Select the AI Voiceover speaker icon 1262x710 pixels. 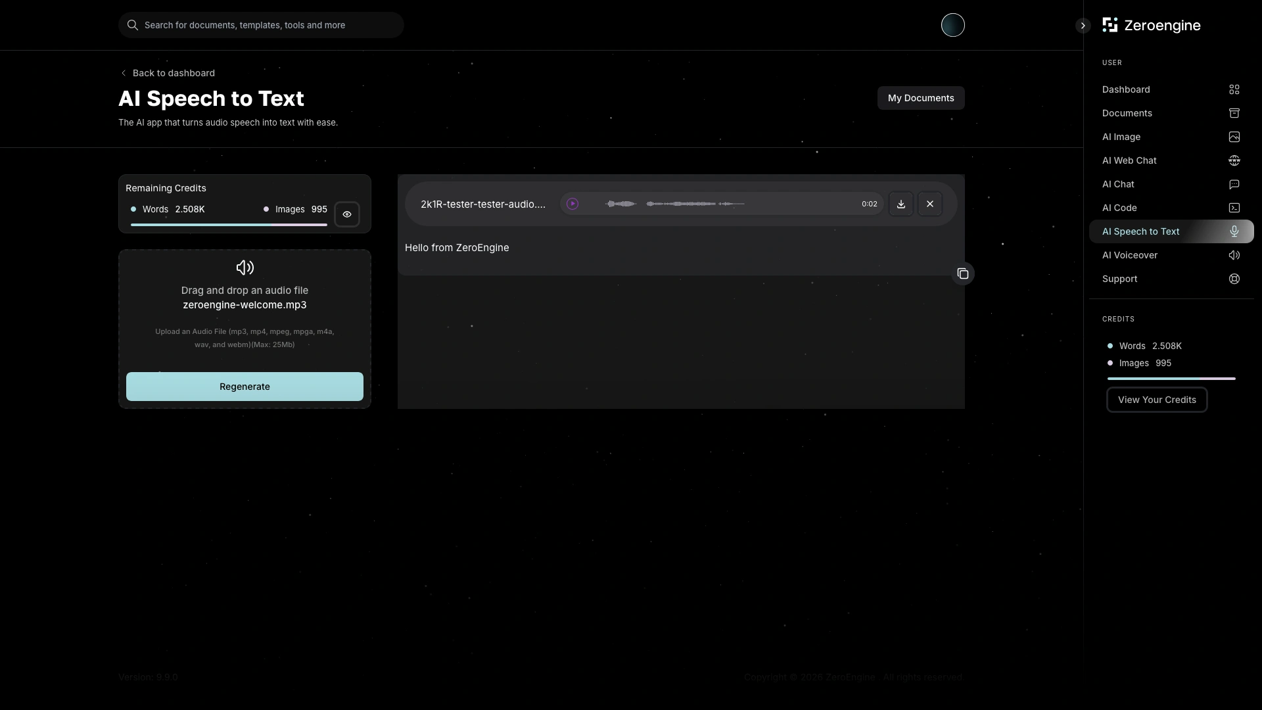[x=1234, y=255]
